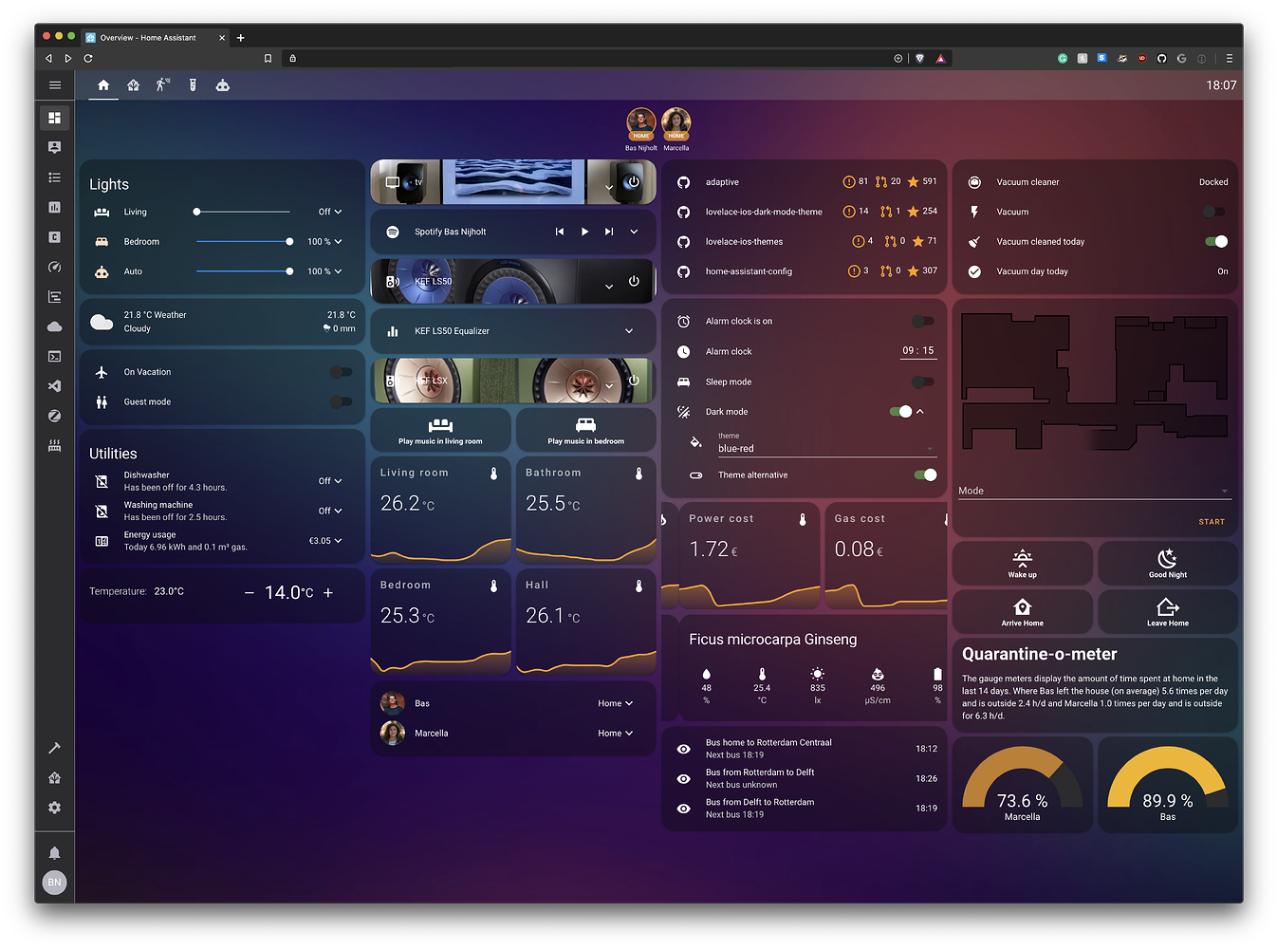
Task: Click the weather cloud icon in sidebar
Action: tap(54, 326)
